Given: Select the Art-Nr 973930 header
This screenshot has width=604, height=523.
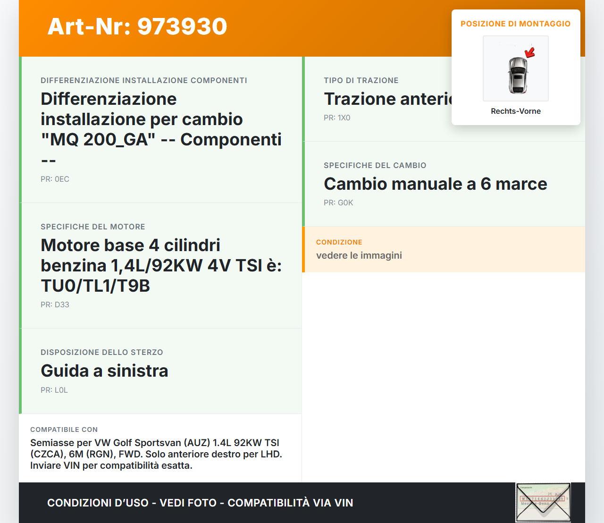Looking at the screenshot, I should pyautogui.click(x=137, y=27).
